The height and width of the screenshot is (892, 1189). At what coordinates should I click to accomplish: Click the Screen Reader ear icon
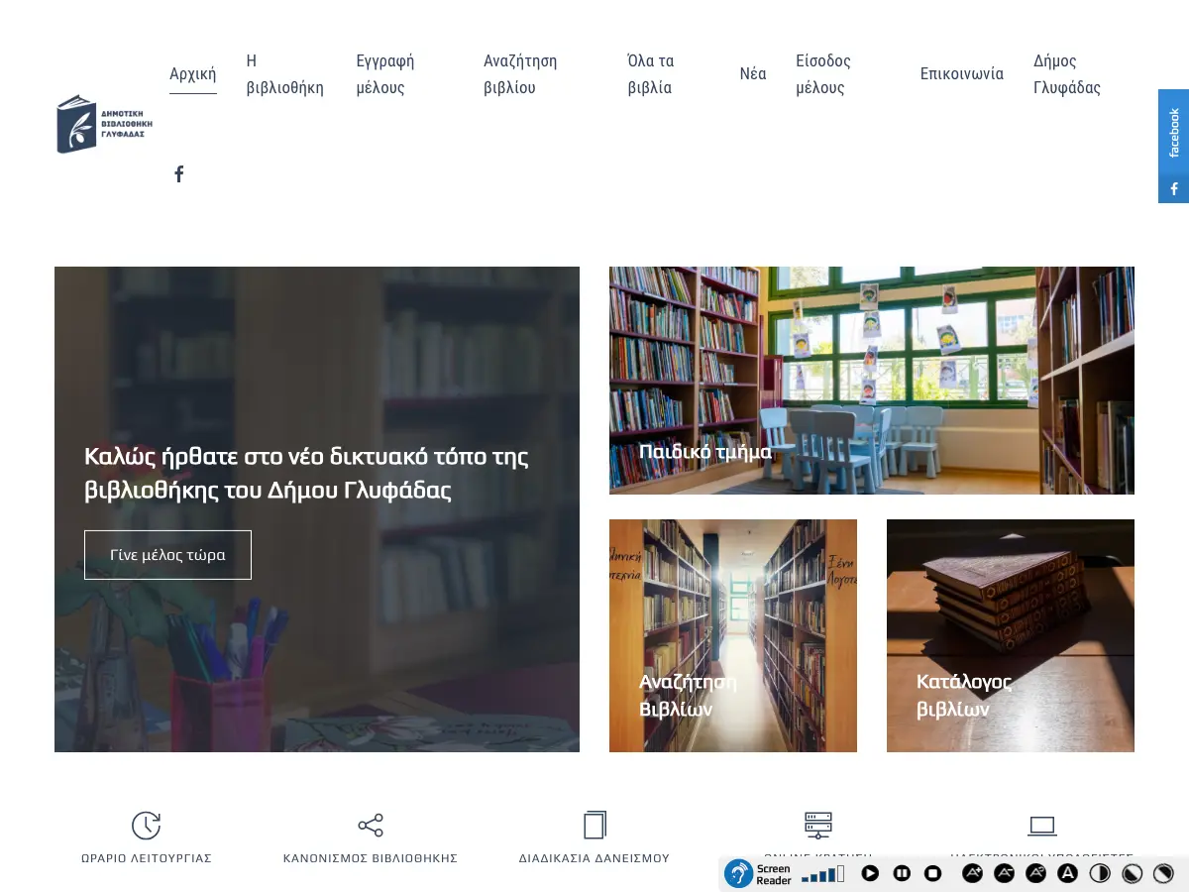(739, 873)
